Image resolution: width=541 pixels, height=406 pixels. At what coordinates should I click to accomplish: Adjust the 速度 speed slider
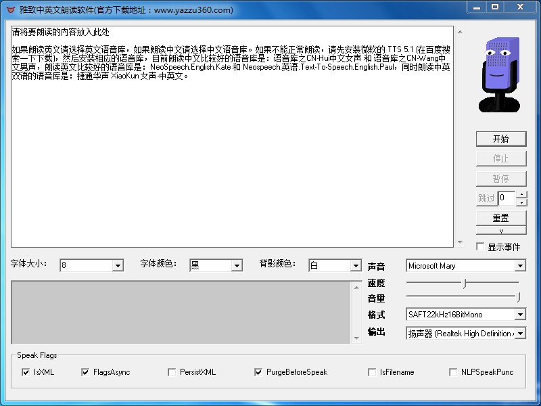click(x=465, y=283)
